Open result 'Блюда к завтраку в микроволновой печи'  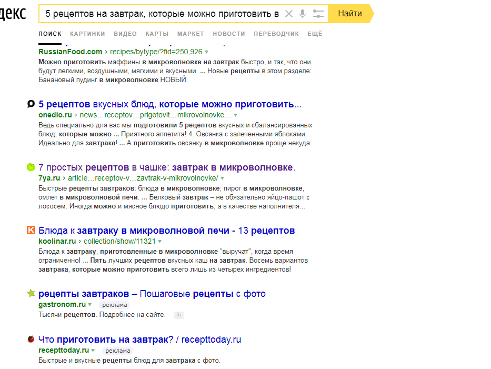click(167, 231)
